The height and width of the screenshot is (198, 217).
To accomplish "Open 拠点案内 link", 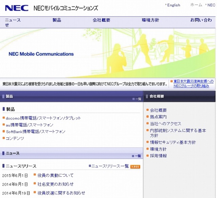I will click(158, 117).
